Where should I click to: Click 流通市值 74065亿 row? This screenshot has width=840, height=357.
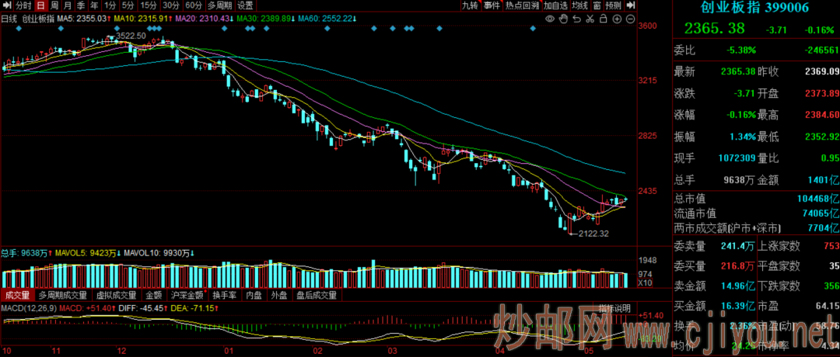[x=756, y=213]
